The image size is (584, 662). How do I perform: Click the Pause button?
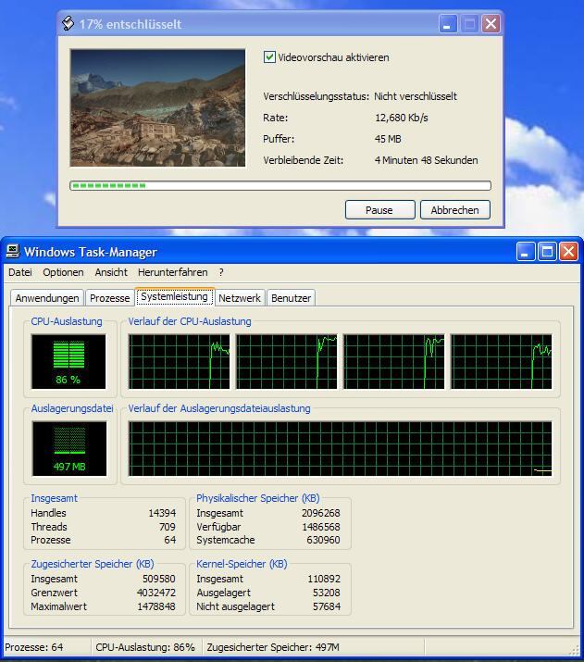[x=379, y=210]
